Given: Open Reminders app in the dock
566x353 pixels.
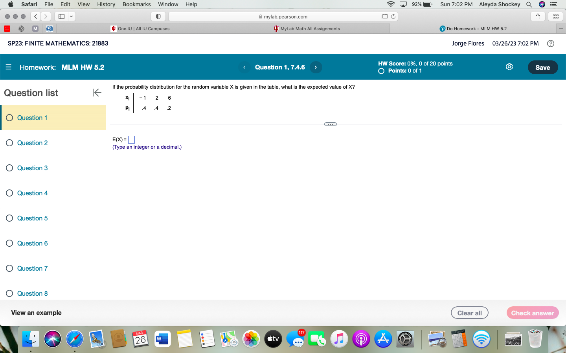Looking at the screenshot, I should (x=207, y=338).
